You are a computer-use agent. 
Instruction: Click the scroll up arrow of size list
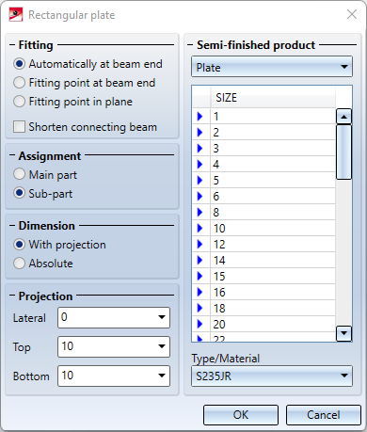[x=343, y=117]
